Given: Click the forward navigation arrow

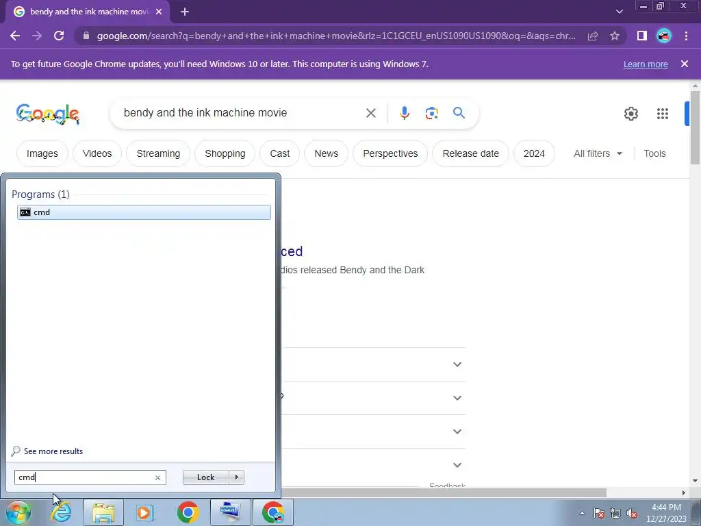Looking at the screenshot, I should pos(37,36).
